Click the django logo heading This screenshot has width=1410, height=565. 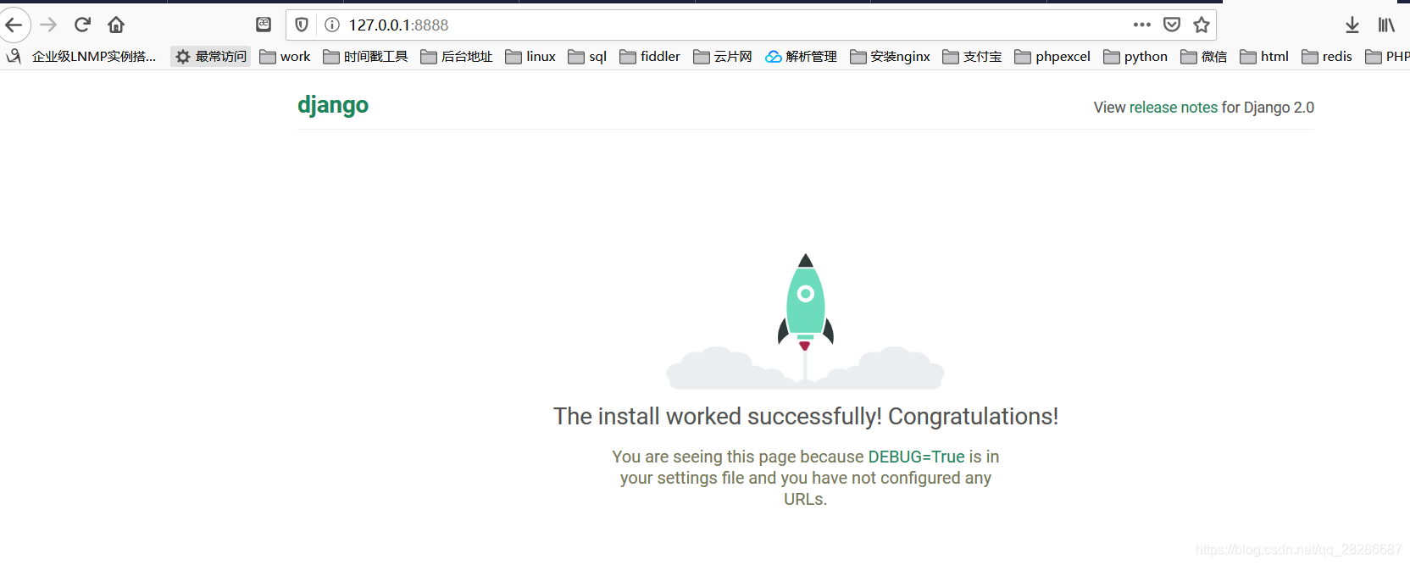pyautogui.click(x=333, y=105)
